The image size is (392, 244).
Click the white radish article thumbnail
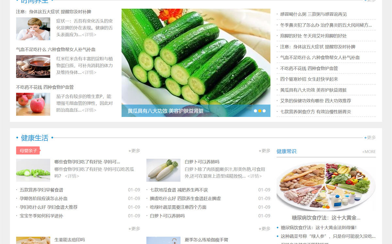(x=163, y=170)
